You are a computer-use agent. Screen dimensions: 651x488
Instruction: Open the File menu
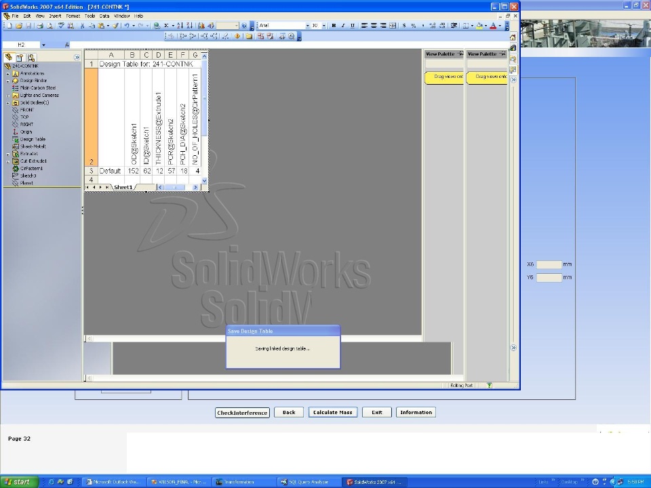[x=15, y=16]
